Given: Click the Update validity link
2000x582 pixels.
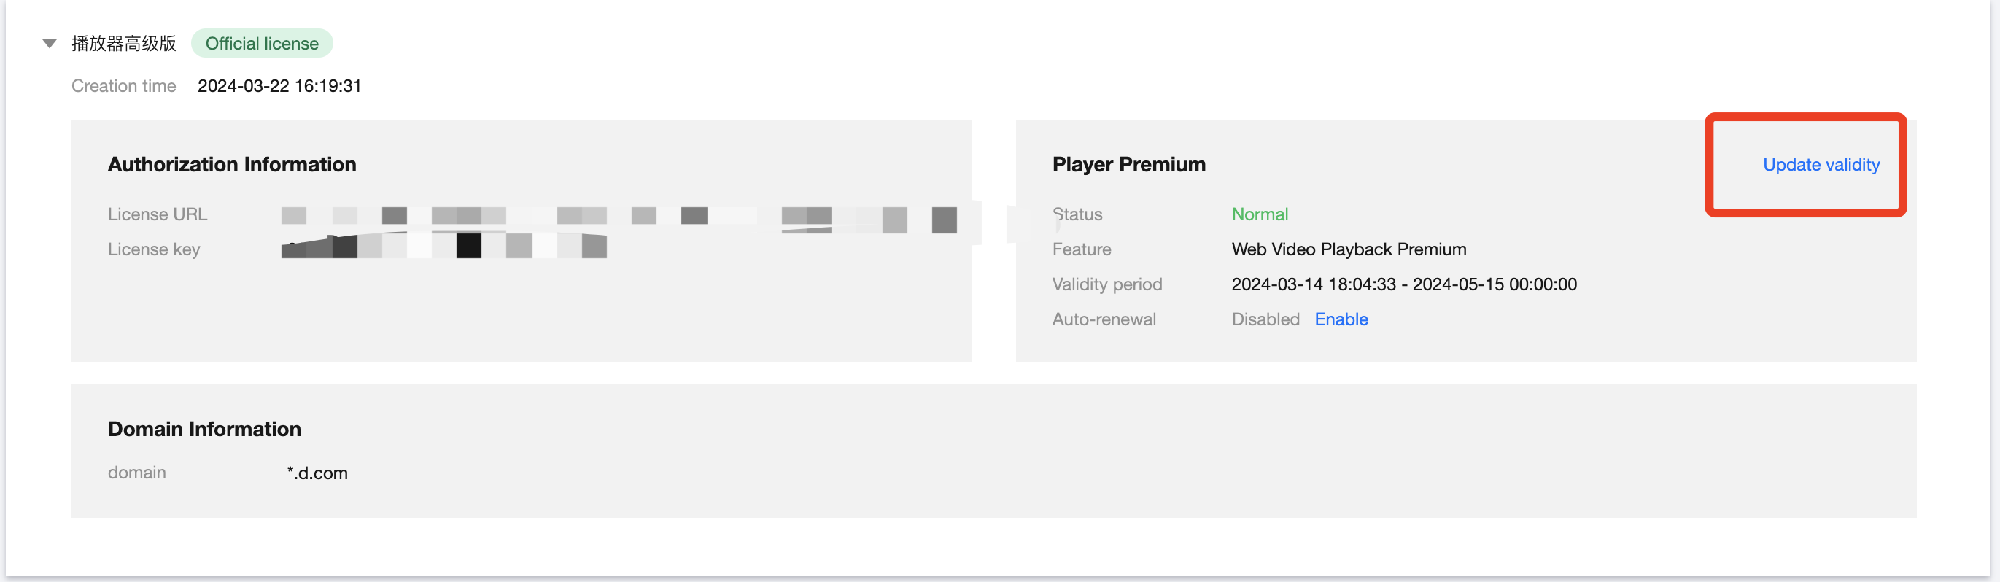Looking at the screenshot, I should (1821, 165).
